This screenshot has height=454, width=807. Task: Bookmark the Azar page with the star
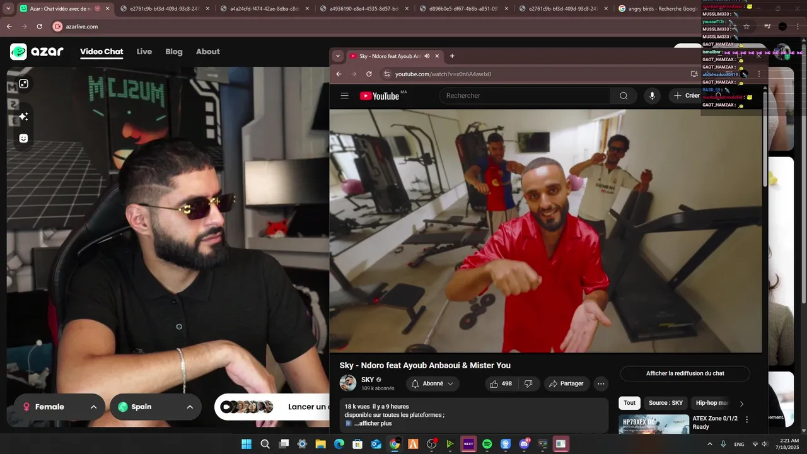click(746, 26)
